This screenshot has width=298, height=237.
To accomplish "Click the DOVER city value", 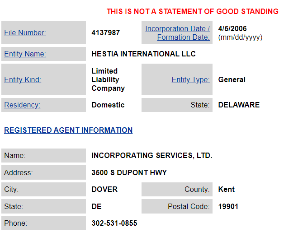I will coord(104,190).
